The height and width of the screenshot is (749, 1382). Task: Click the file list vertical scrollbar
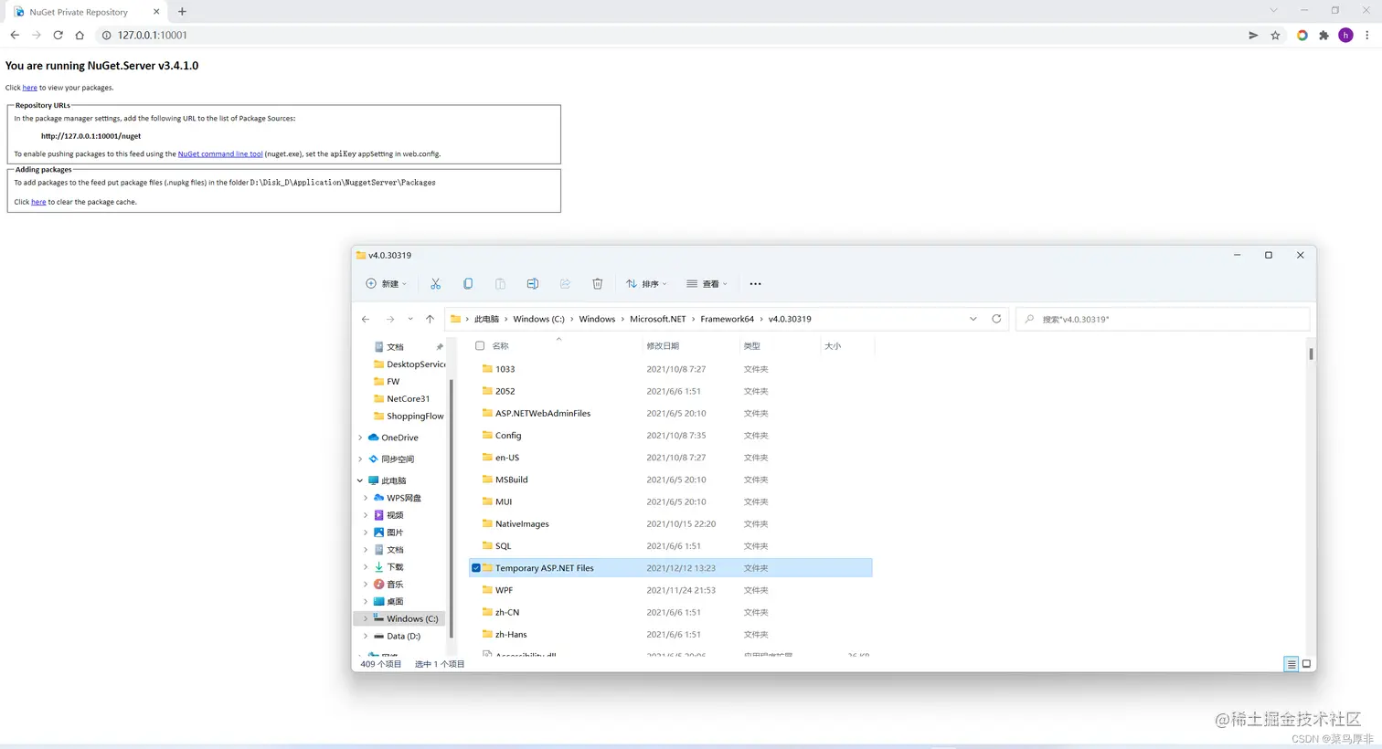[x=1311, y=353]
